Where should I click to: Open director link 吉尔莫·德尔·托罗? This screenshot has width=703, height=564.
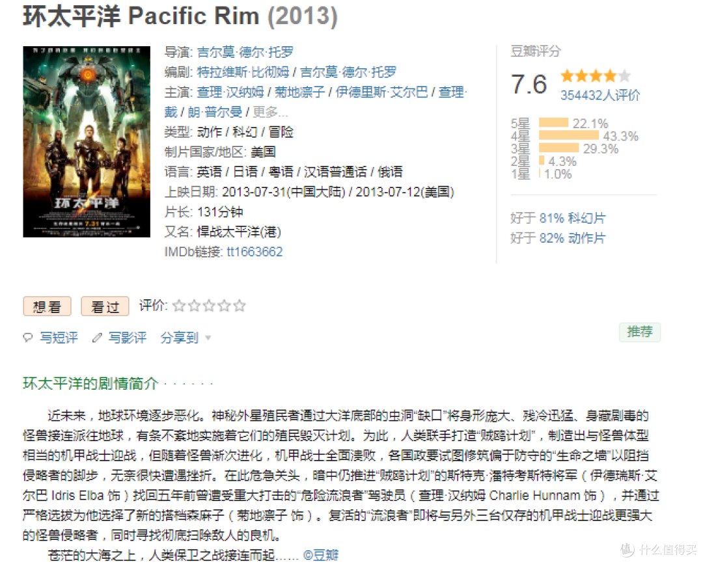(245, 53)
